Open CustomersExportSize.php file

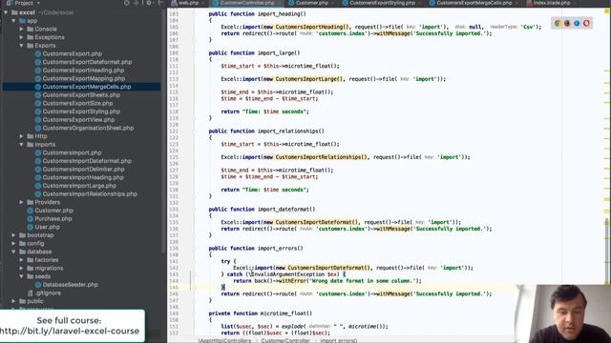pyautogui.click(x=77, y=103)
